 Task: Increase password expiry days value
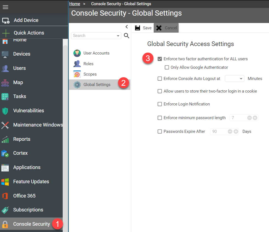[236, 131]
